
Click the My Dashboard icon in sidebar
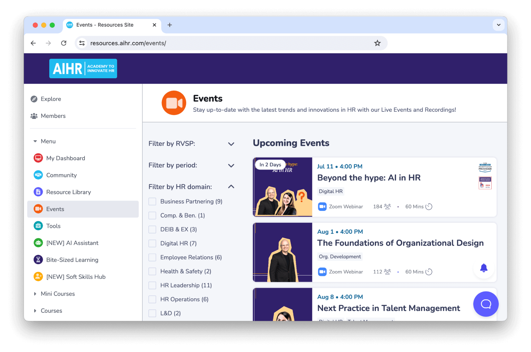(x=38, y=158)
